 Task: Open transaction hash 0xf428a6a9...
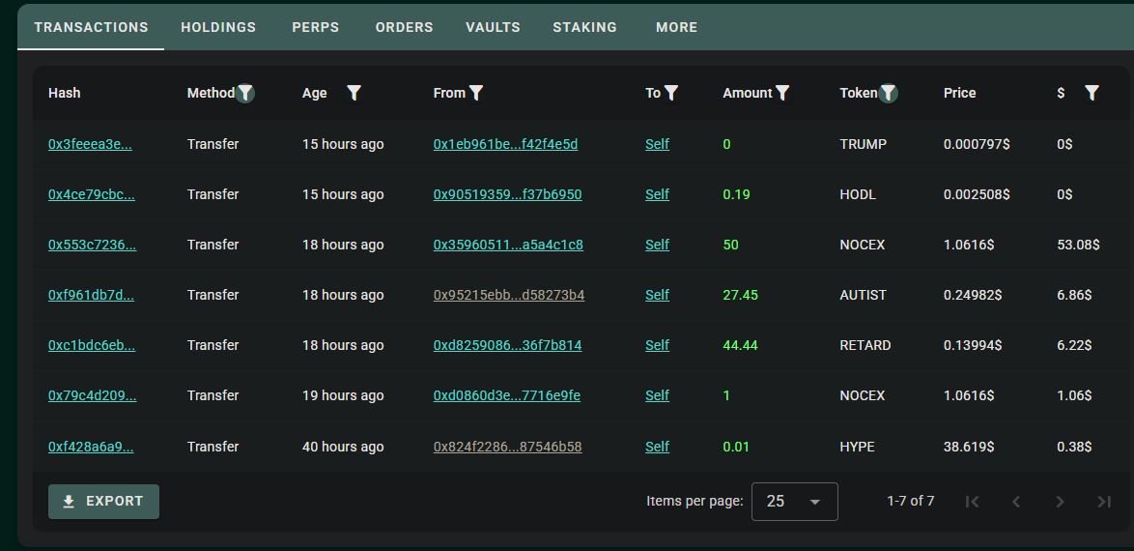[91, 447]
